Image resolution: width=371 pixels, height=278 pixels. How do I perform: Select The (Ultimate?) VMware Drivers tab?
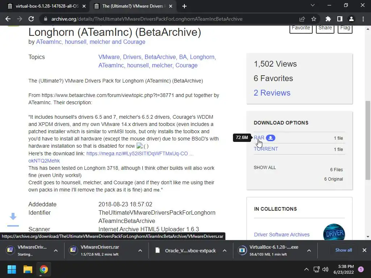[x=133, y=6]
